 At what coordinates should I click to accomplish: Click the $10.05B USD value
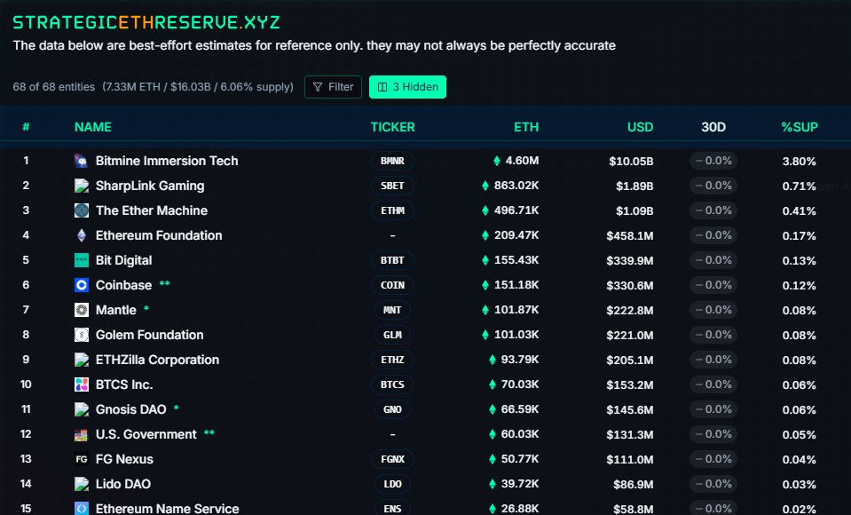pos(631,162)
